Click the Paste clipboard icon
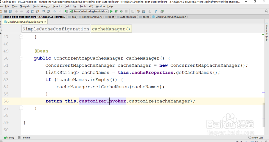Screen dimensions: 269x142 tap(38, 11)
